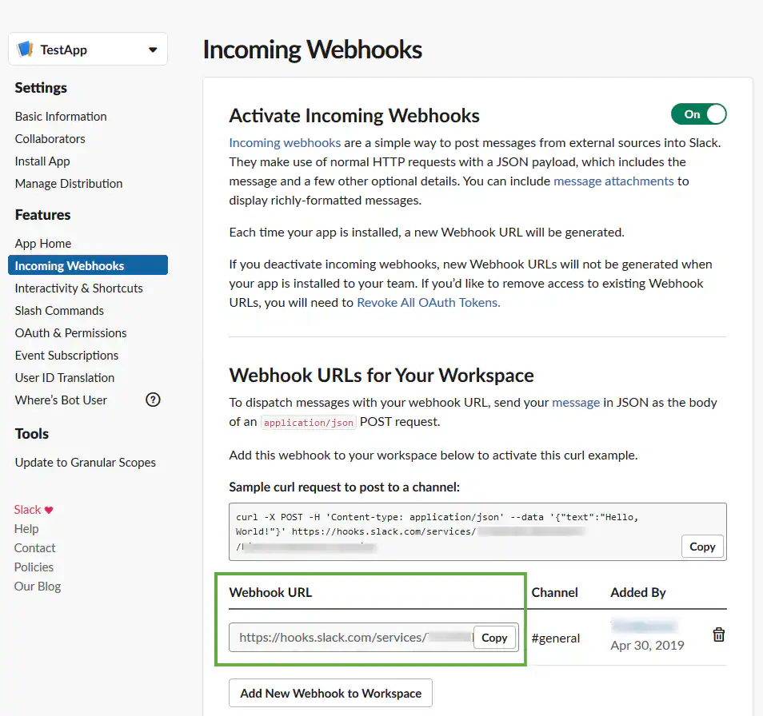
Task: Delete the #general webhook with trash icon
Action: (x=718, y=634)
